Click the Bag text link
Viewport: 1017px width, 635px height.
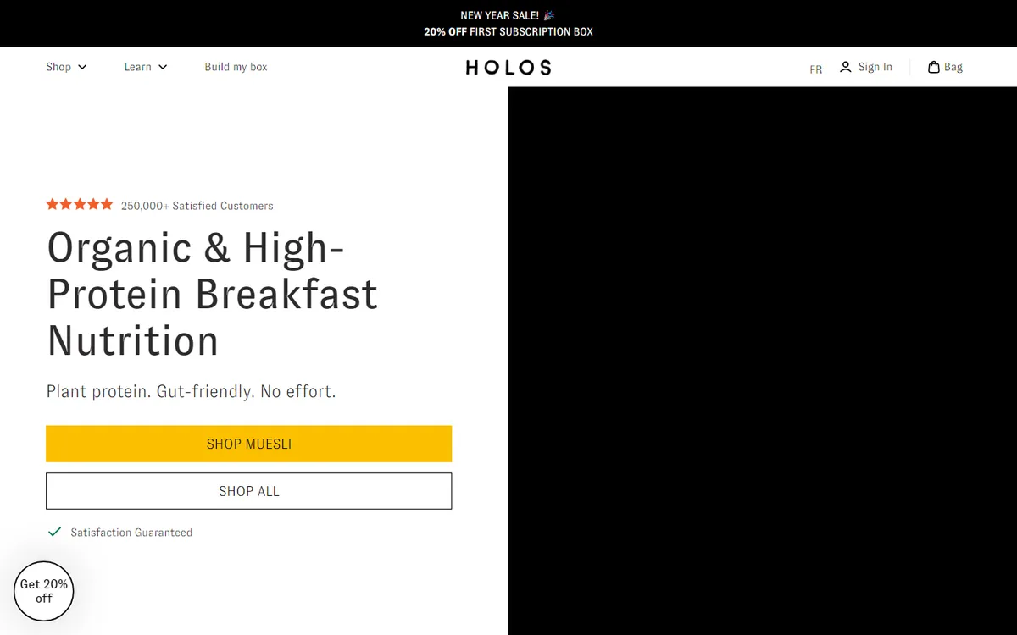[953, 67]
